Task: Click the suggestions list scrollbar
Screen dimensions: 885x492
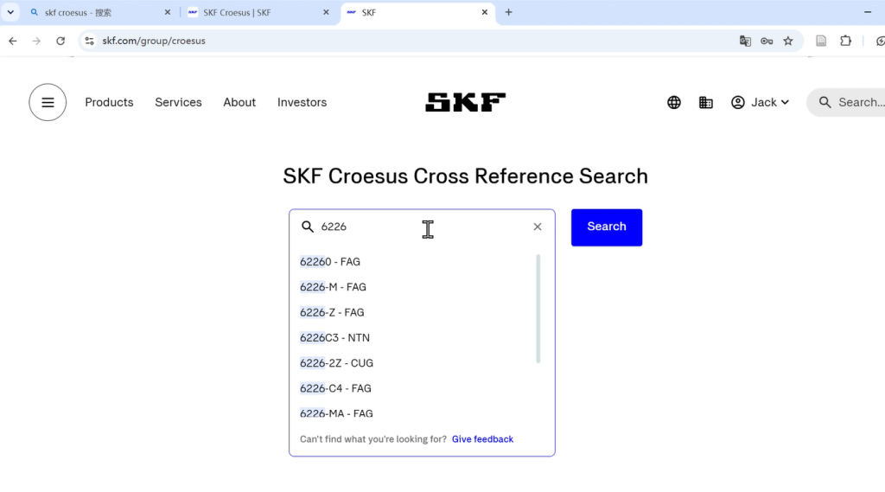Action: point(538,309)
